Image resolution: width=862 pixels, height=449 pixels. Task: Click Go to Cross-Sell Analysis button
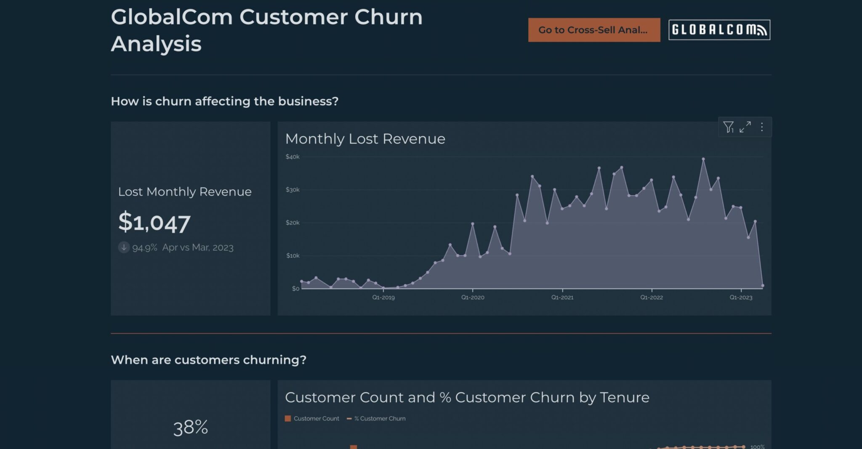pos(594,30)
